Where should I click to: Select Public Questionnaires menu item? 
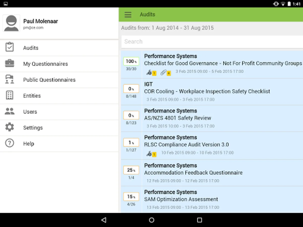49,80
